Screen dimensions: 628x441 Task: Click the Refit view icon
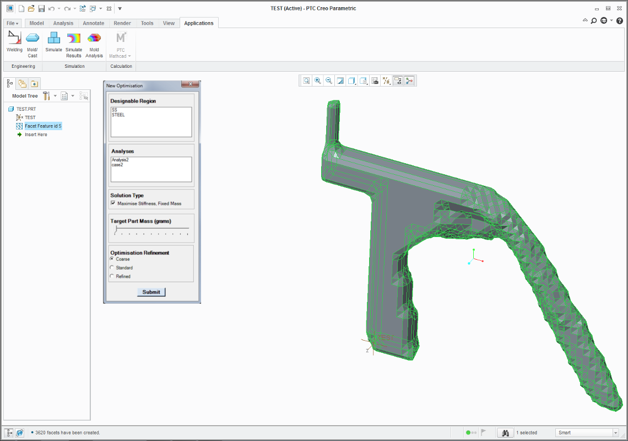click(306, 80)
